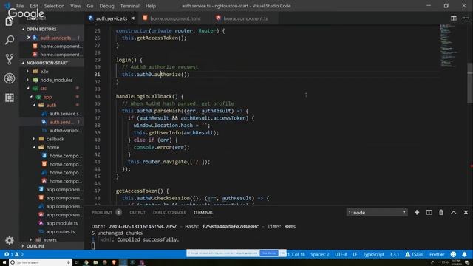Open Task View on taskbar
This screenshot has width=473, height=266.
(77, 262)
